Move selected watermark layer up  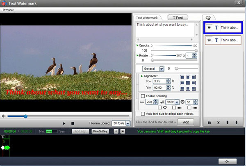click(x=227, y=123)
